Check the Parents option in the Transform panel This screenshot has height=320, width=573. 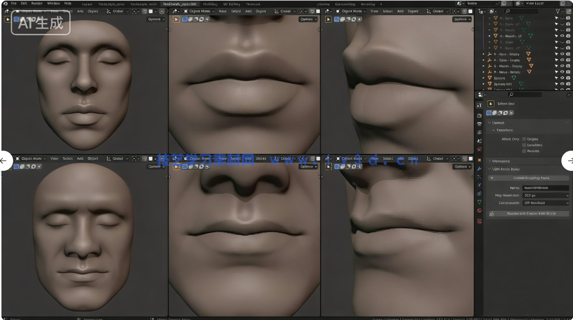524,151
